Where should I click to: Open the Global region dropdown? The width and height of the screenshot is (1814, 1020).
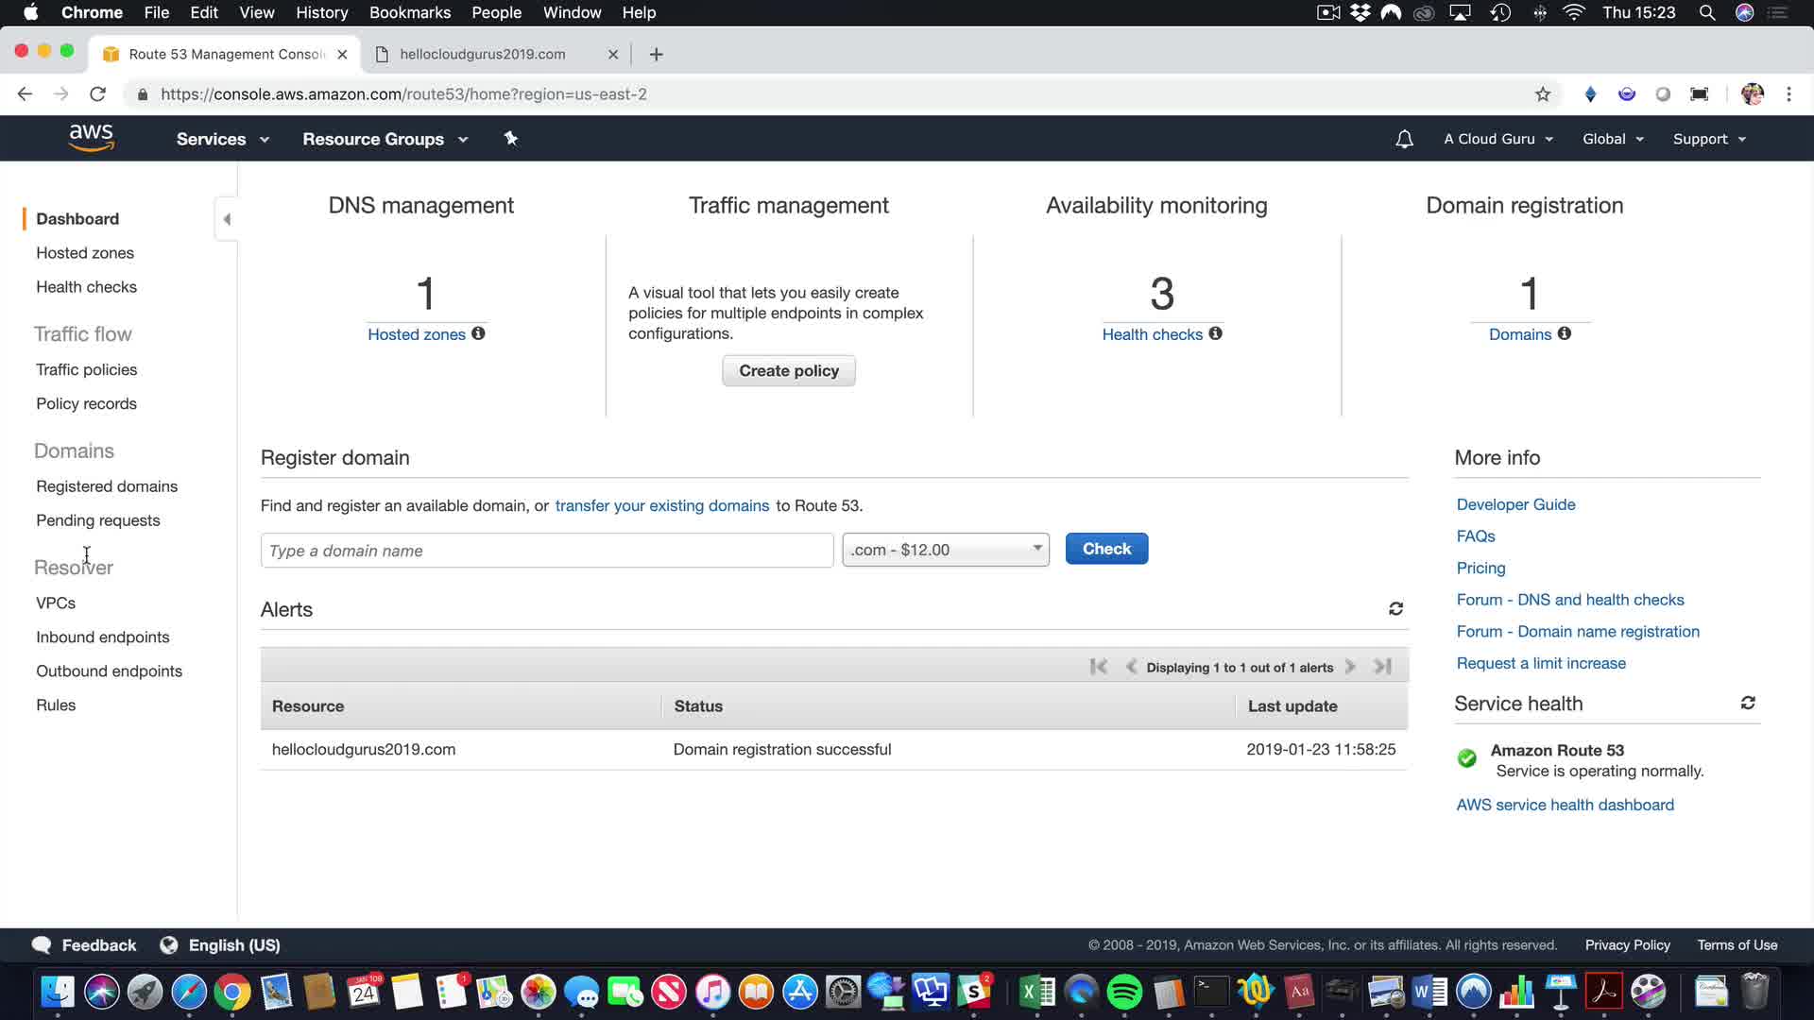click(x=1613, y=139)
